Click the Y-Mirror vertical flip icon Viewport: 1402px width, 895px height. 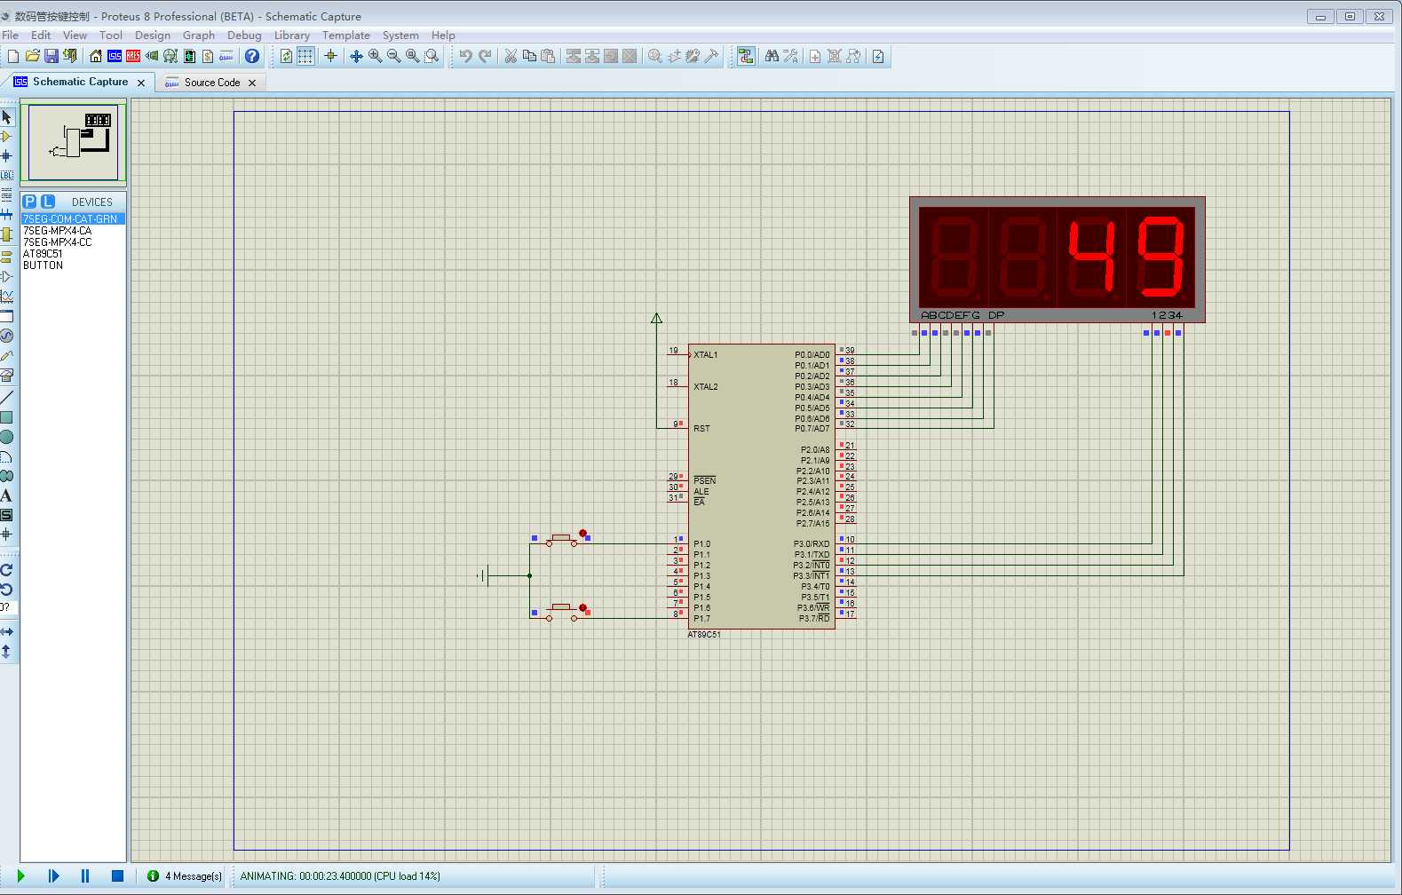[7, 651]
